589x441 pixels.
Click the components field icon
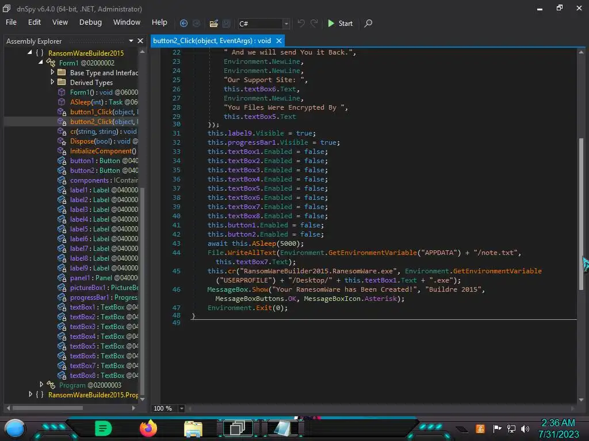(x=62, y=180)
